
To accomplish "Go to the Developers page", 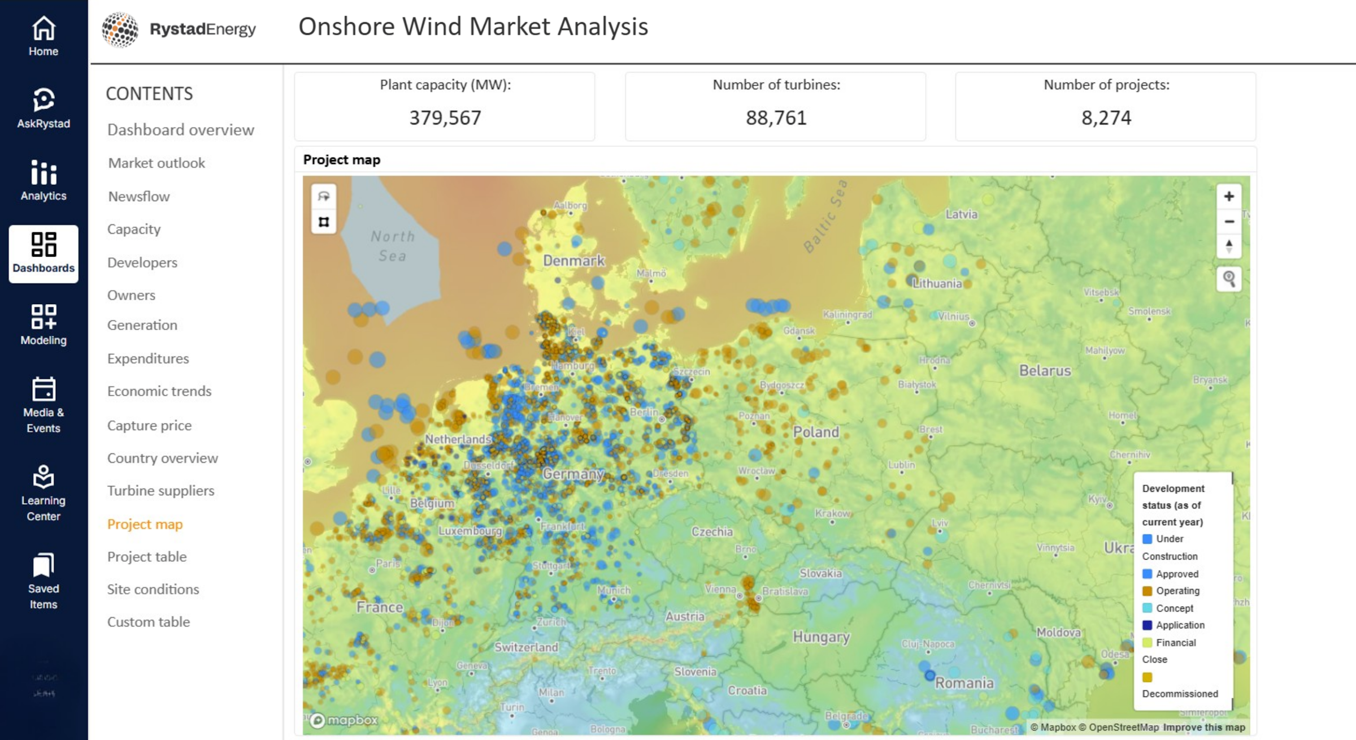I will click(142, 263).
